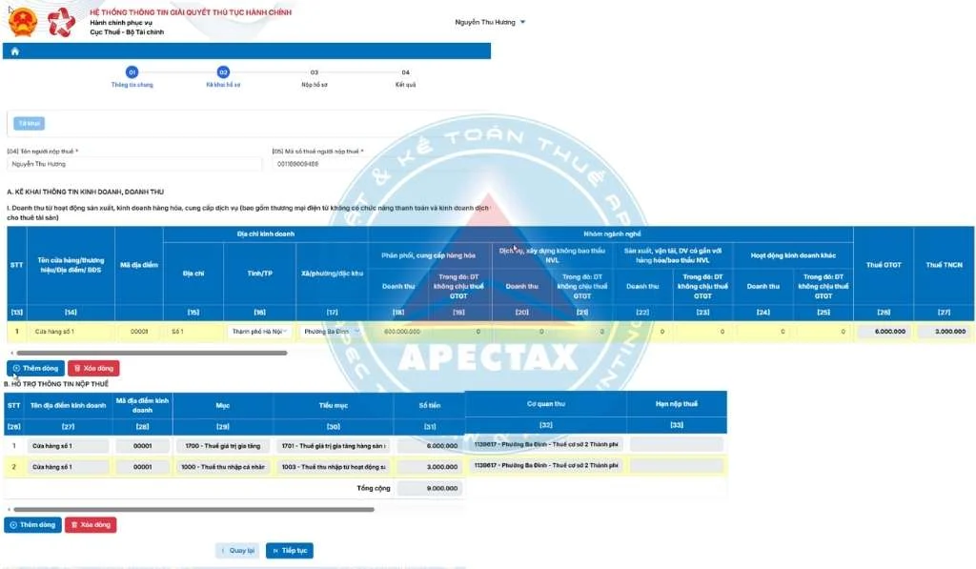Click the home icon in blue bar
This screenshot has width=976, height=569.
point(15,51)
